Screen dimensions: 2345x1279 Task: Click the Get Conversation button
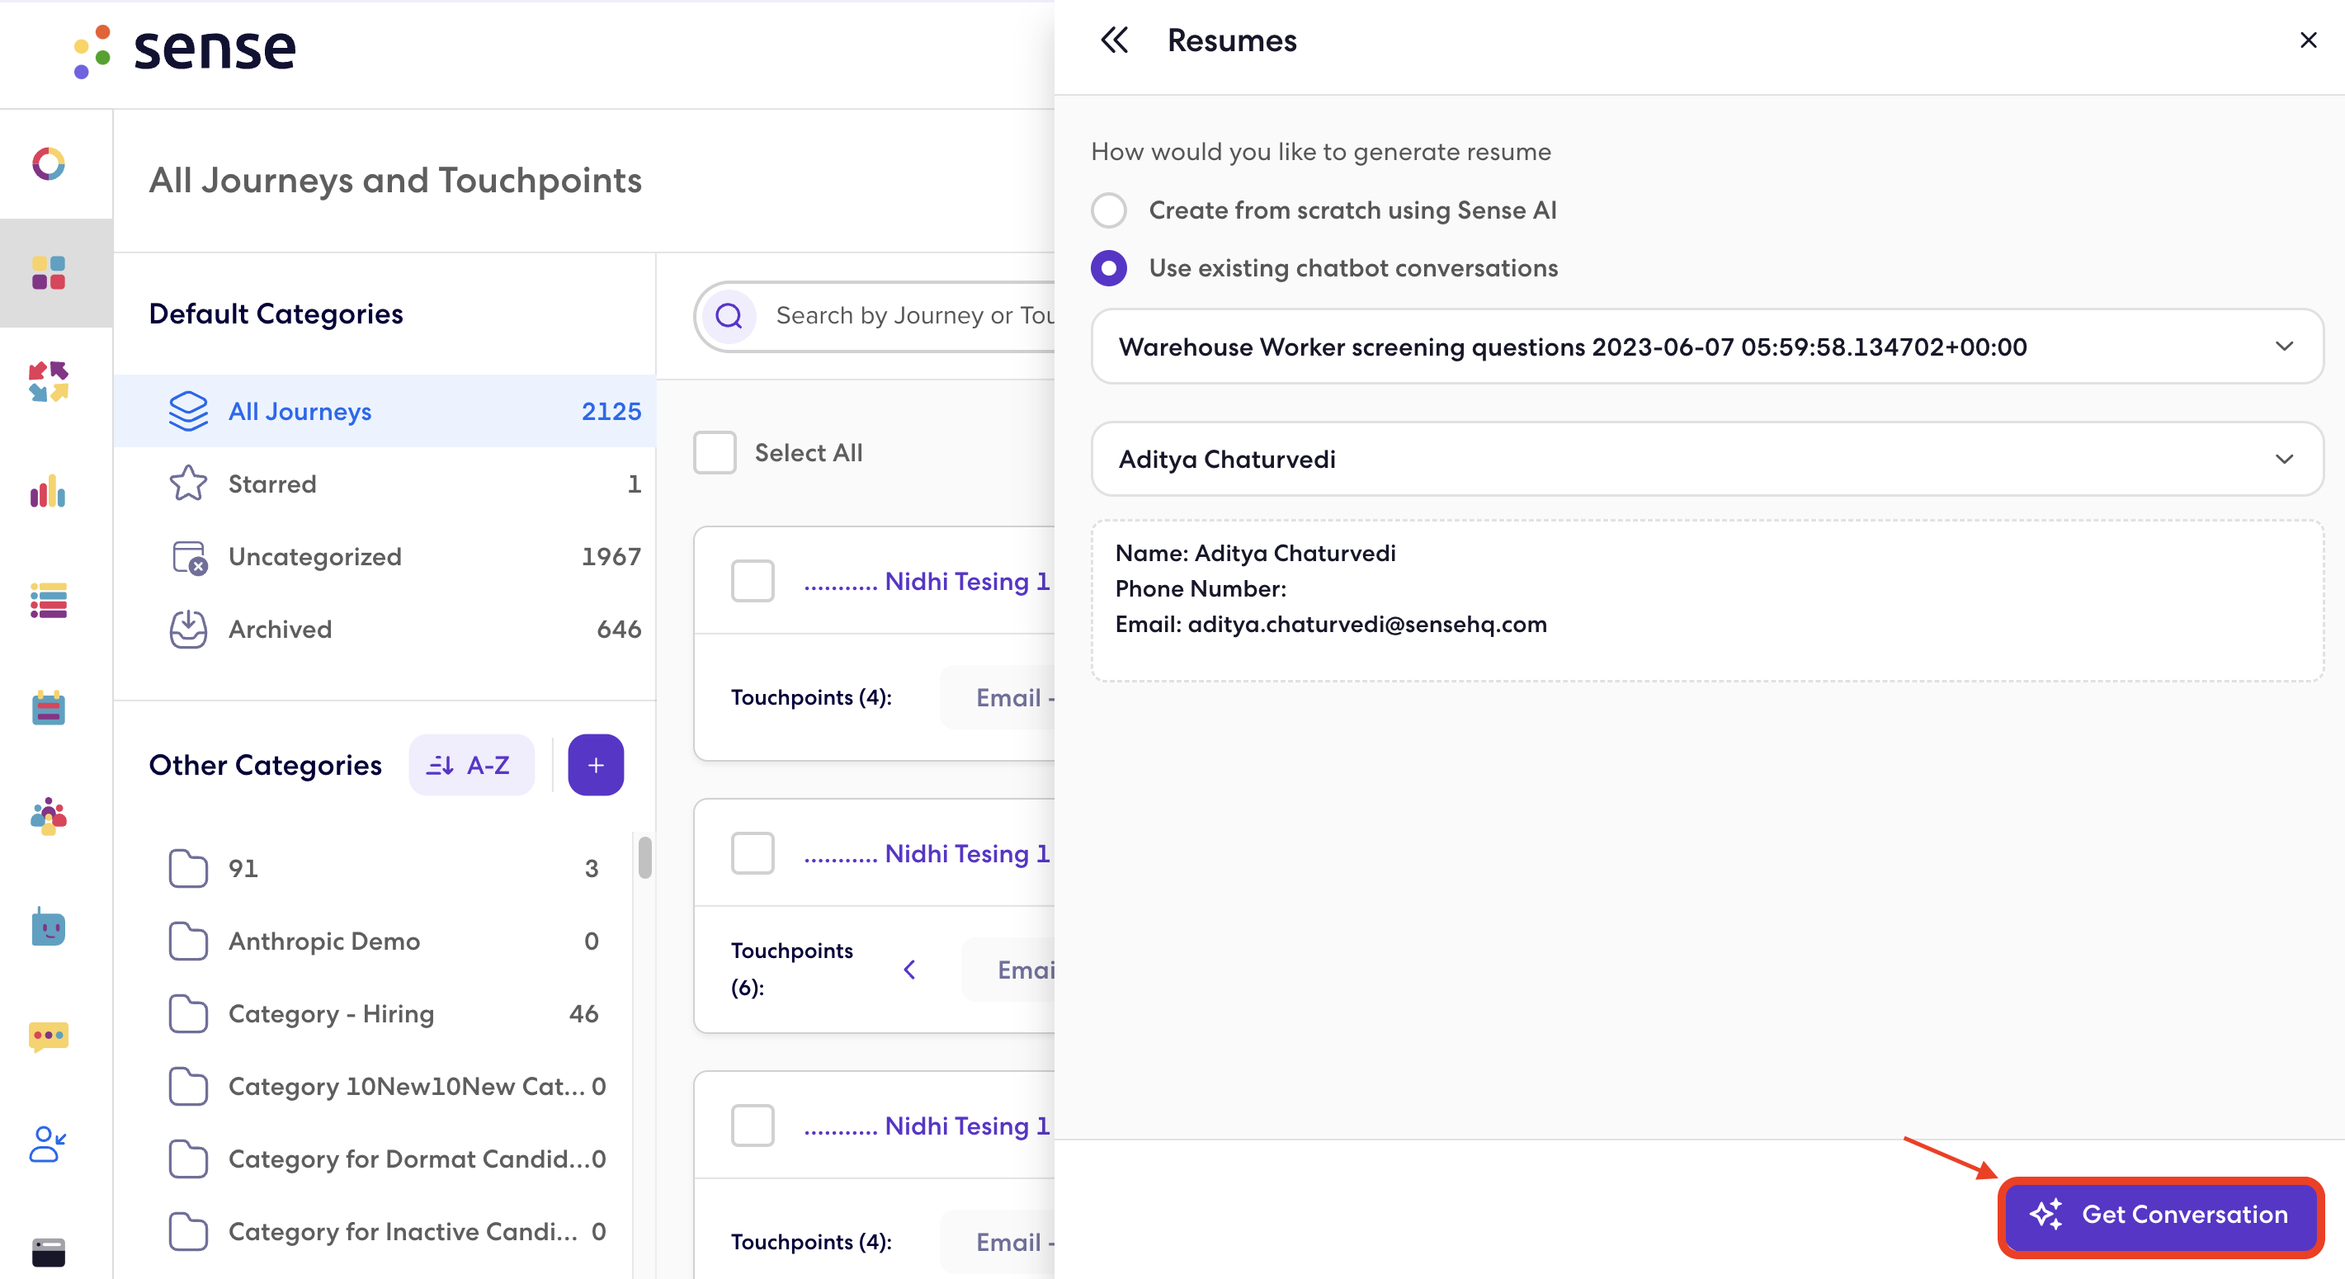click(2160, 1215)
